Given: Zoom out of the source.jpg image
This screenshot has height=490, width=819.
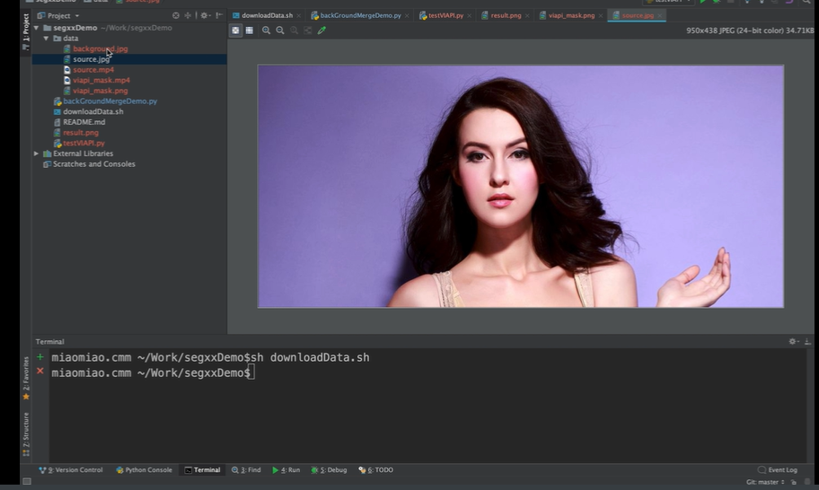Looking at the screenshot, I should point(280,31).
